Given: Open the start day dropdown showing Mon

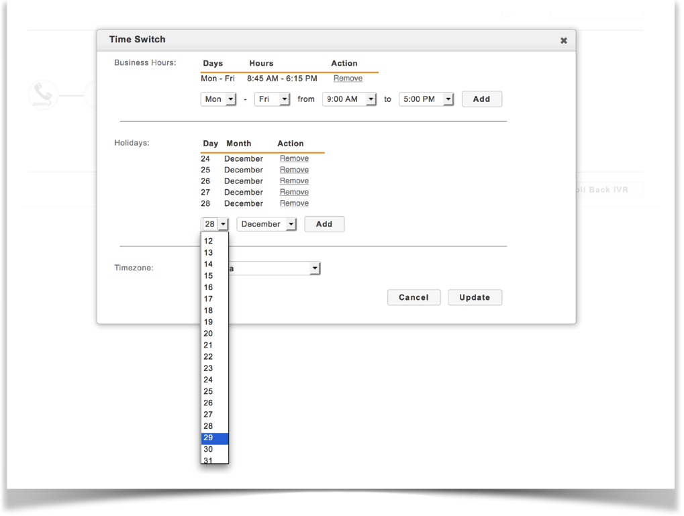Looking at the screenshot, I should 218,99.
